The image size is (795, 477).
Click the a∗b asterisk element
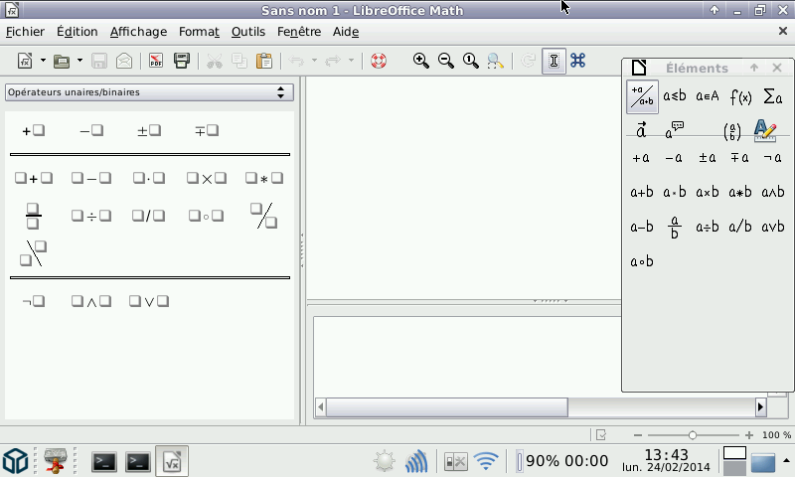pos(740,192)
